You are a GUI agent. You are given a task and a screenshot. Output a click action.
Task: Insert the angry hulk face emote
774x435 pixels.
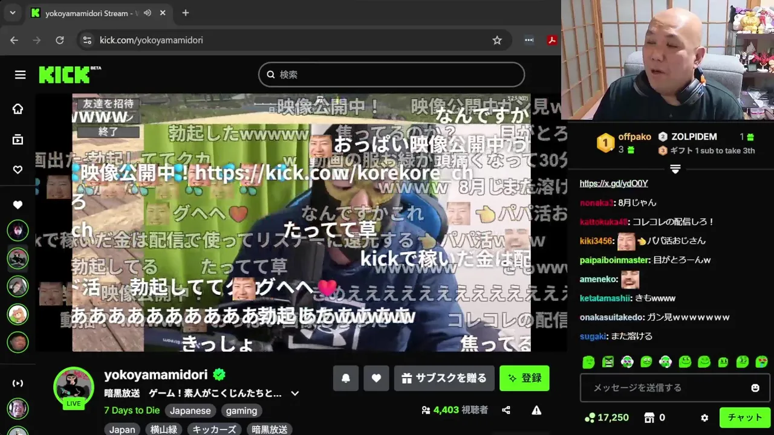click(x=608, y=362)
